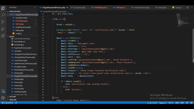Open the Source Control view
The image size is (194, 109).
click(3, 22)
